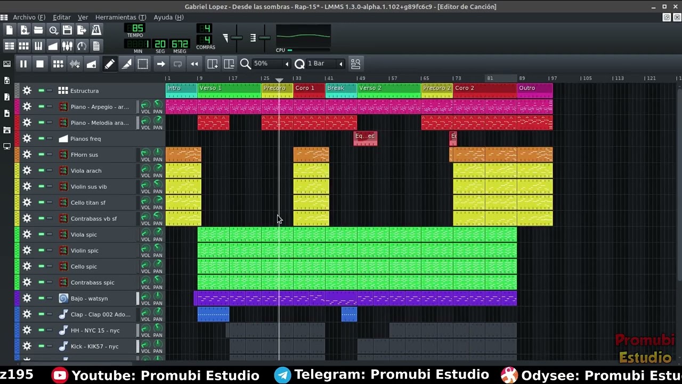
Task: Open gear menu for Viola spic track
Action: (x=27, y=235)
